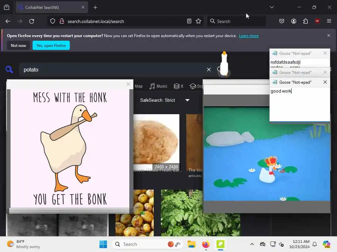Open the green goose app taskbar icon

(x=220, y=244)
